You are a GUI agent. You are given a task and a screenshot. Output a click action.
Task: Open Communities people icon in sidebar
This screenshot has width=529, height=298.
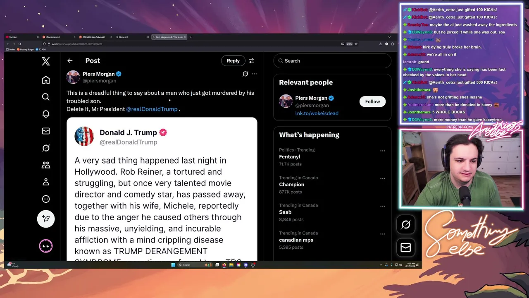(46, 165)
